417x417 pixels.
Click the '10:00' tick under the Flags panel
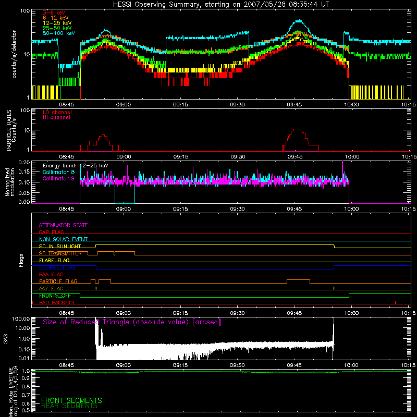[351, 313]
